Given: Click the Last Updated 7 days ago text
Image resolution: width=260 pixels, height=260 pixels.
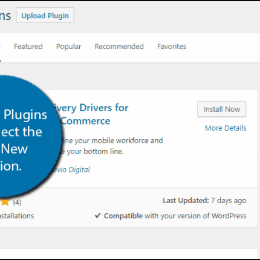Looking at the screenshot, I should (x=204, y=201).
